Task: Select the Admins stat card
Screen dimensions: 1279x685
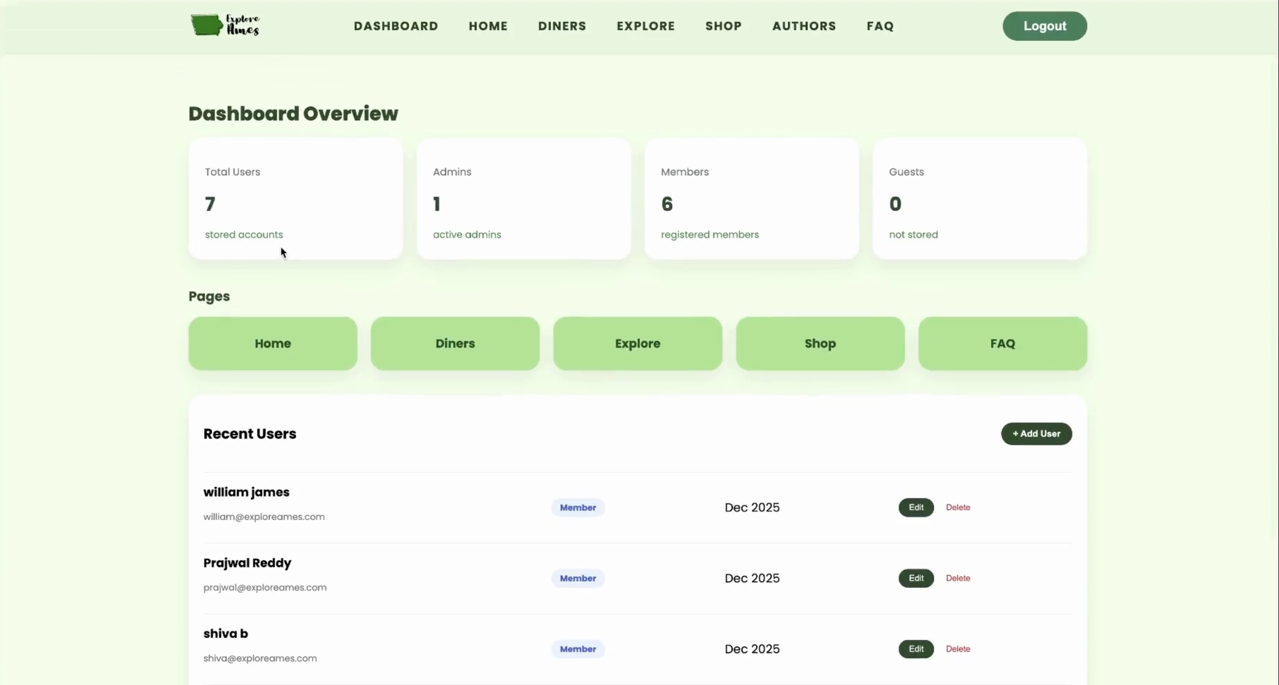Action: coord(523,199)
